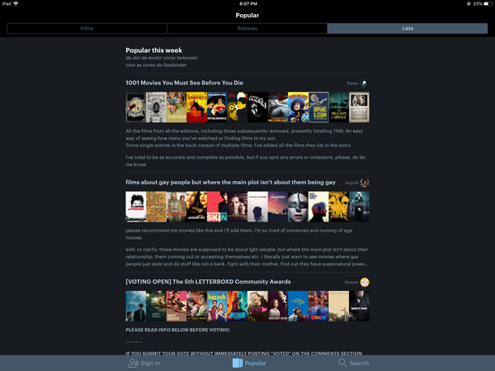This screenshot has height=371, width=495.
Task: Tap the Sign In person icon
Action: pyautogui.click(x=133, y=363)
